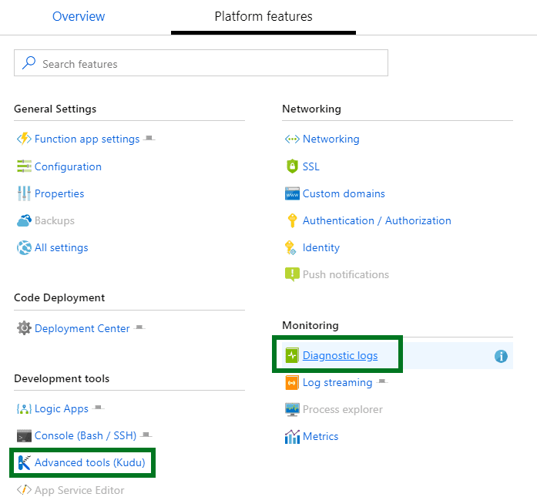Click the greyed Process explorer label

coord(343,409)
